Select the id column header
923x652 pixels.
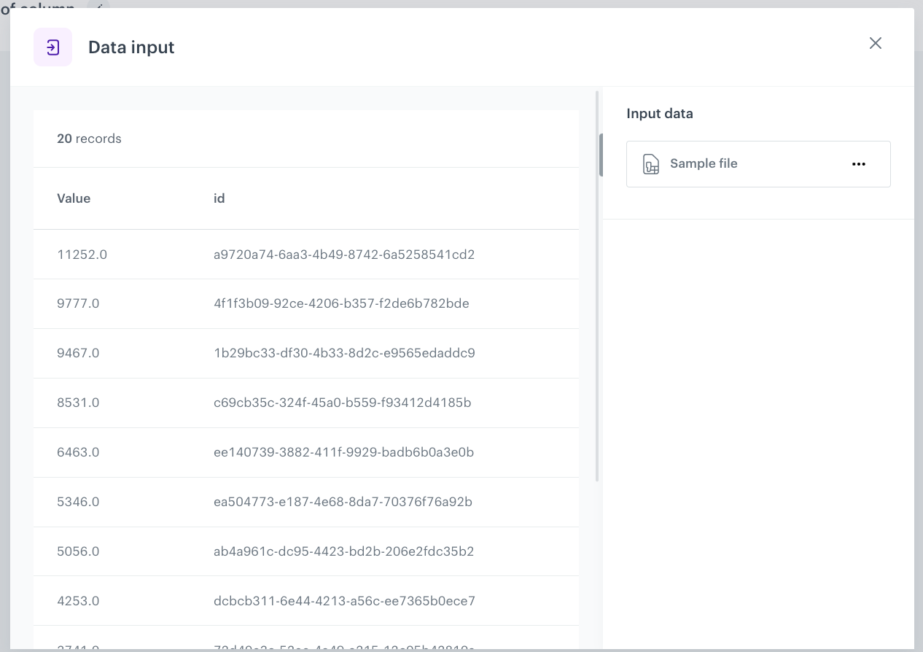pos(219,198)
